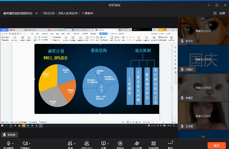Open dropdown arrow beside the microphone icon
Screen dimensions: 229x149
pos(13,143)
